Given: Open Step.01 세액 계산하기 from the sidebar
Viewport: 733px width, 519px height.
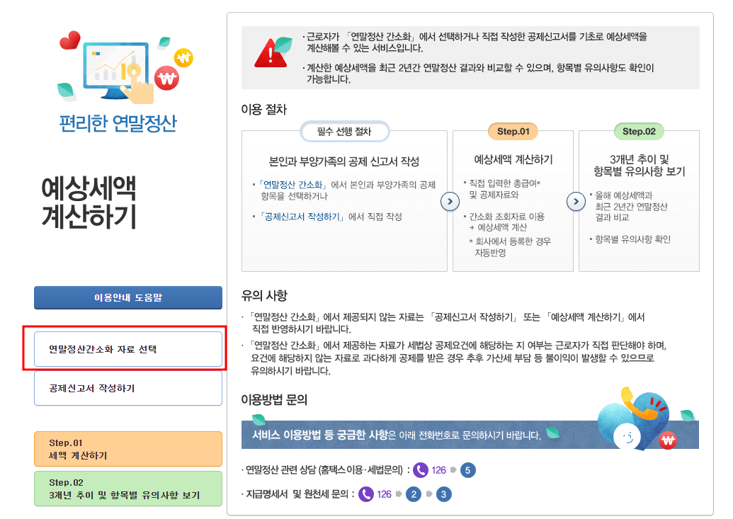Looking at the screenshot, I should 127,449.
